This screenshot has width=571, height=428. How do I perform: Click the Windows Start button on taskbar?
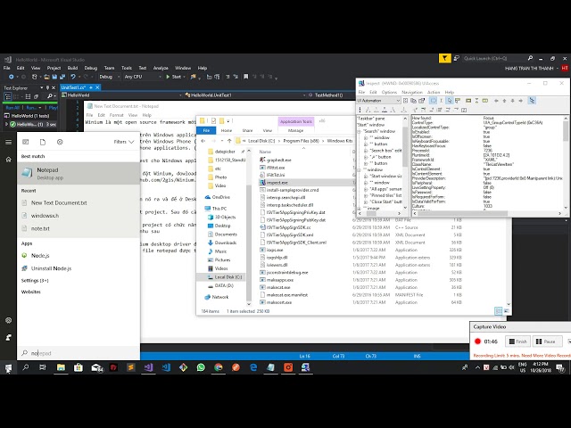click(x=8, y=367)
